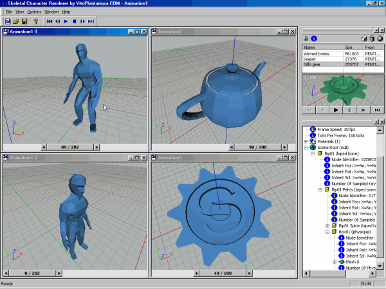
Task: Select the cylinder shape icon in library panel
Action: [x=372, y=39]
